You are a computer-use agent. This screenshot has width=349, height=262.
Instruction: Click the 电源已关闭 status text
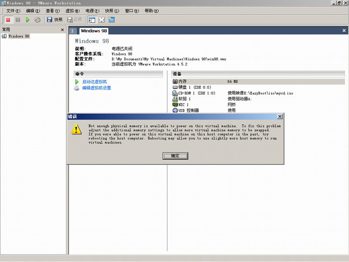point(122,48)
